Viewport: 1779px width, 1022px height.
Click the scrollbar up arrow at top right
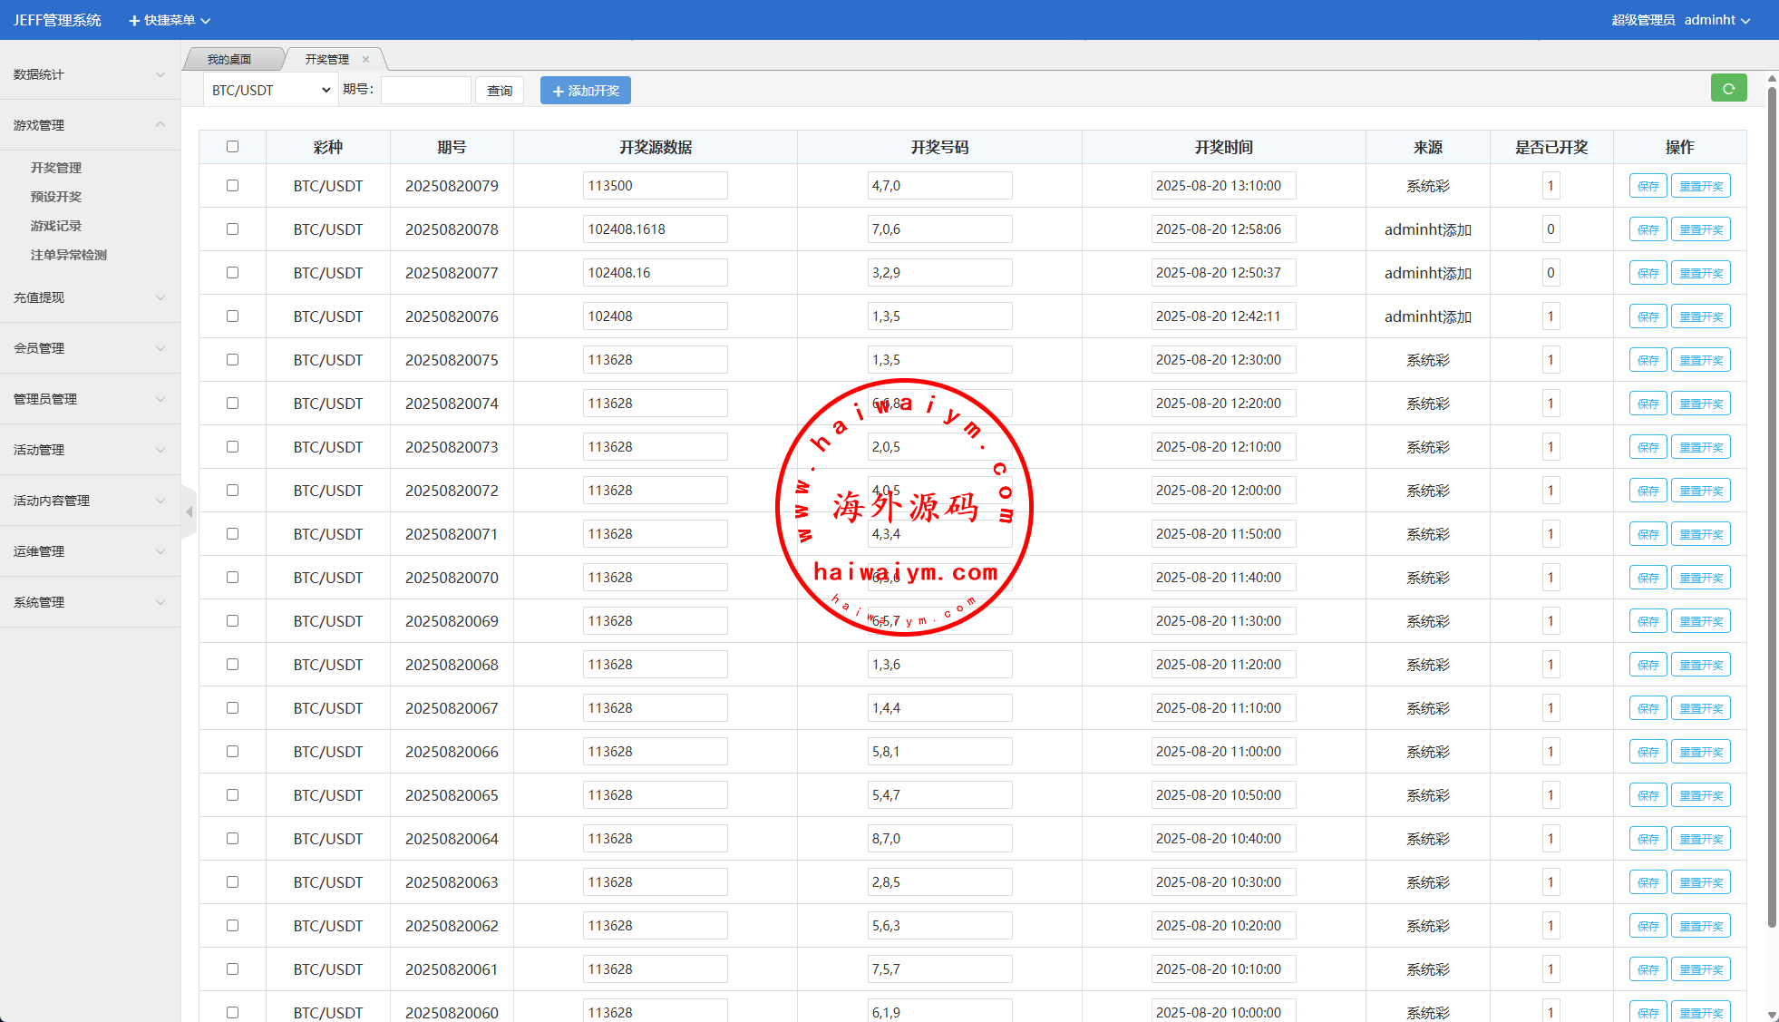(x=1772, y=80)
